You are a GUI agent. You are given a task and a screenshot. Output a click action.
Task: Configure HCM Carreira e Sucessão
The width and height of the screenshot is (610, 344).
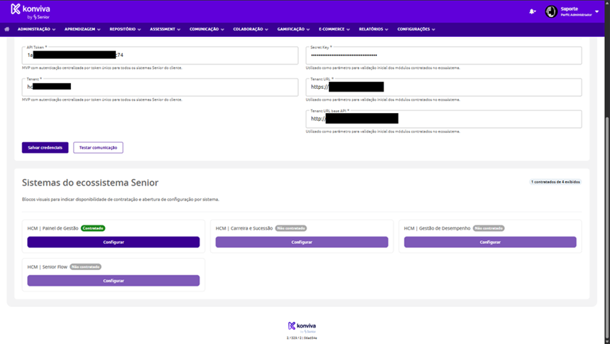coord(302,242)
